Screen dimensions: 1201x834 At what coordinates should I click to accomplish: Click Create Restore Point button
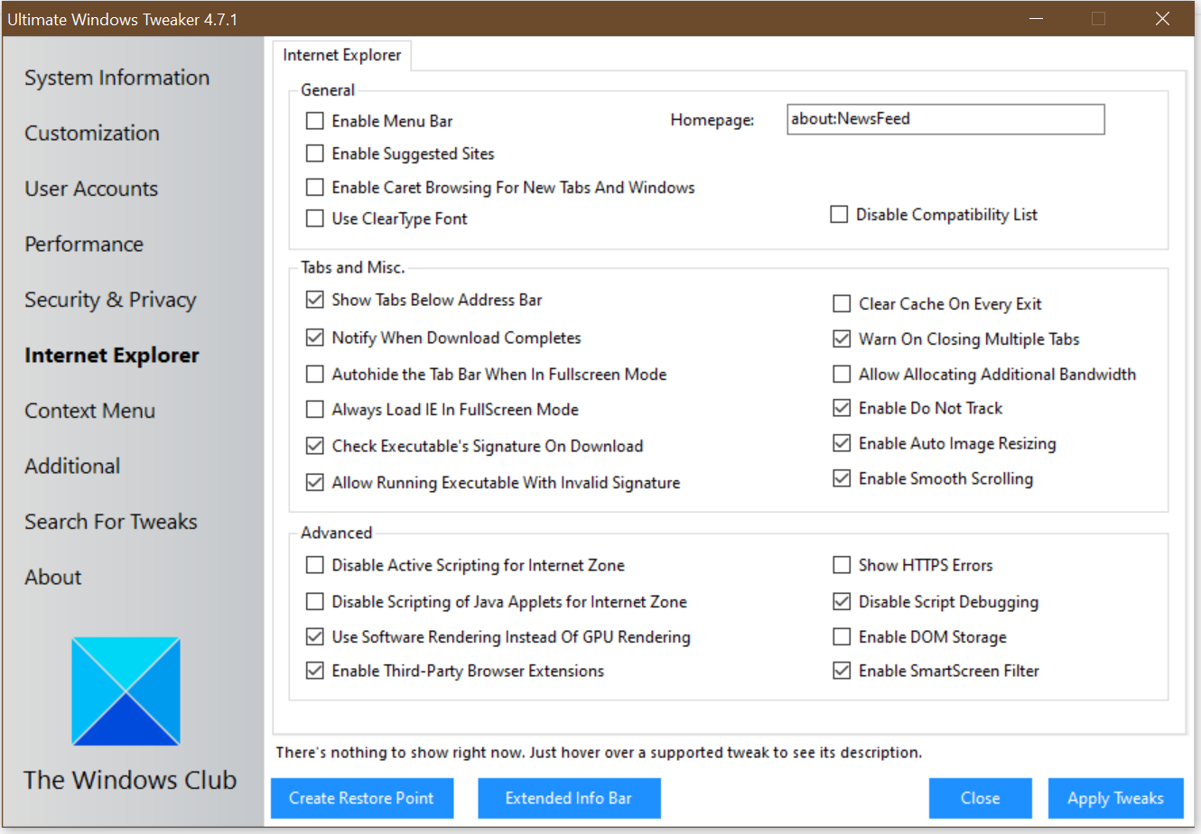(x=362, y=798)
